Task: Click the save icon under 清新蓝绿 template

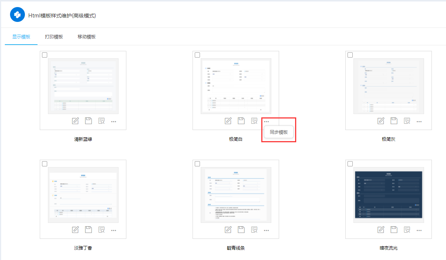Action: point(88,121)
